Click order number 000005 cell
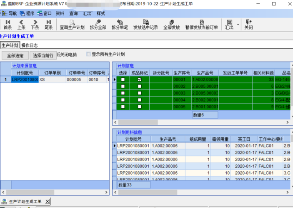 (77, 79)
